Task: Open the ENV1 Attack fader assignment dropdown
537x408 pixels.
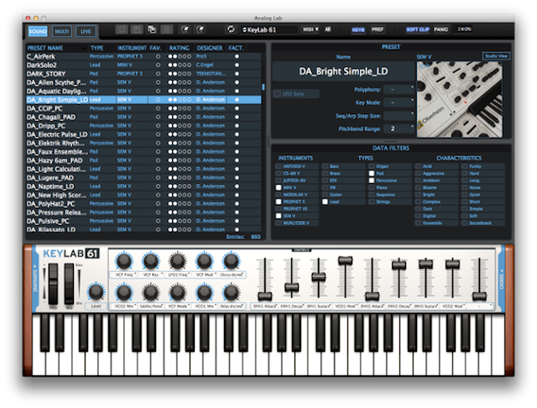Action: [264, 306]
